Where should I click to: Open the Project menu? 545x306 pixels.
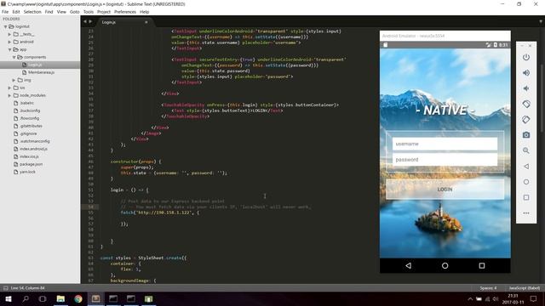point(104,12)
